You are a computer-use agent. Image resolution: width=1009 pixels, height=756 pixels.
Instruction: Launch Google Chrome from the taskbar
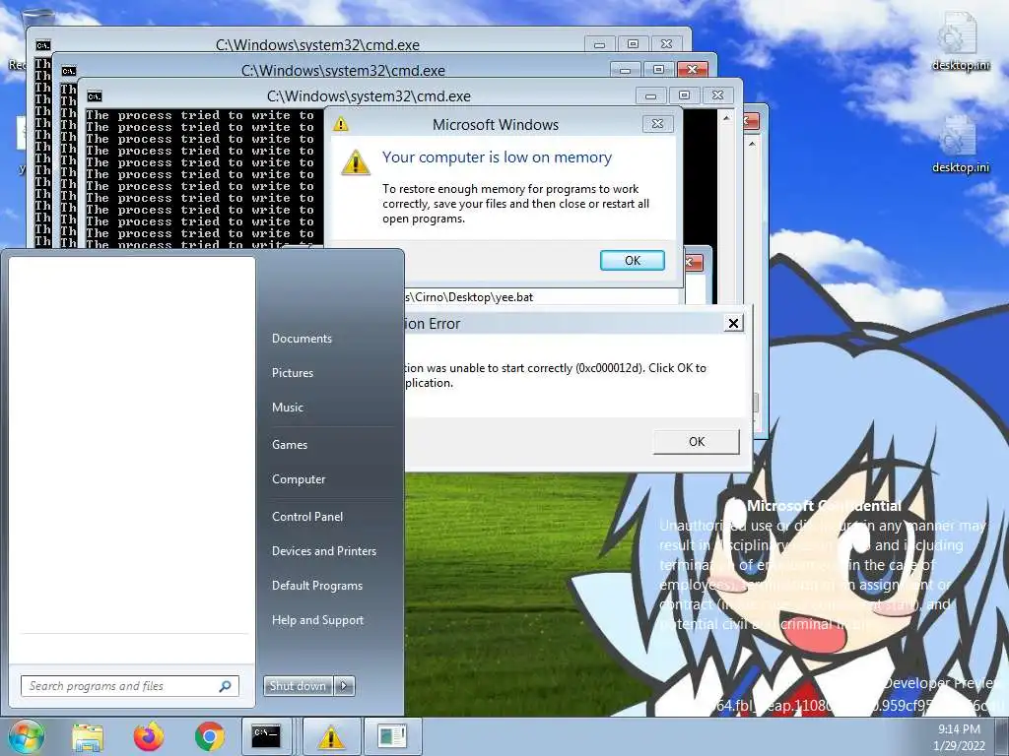209,736
